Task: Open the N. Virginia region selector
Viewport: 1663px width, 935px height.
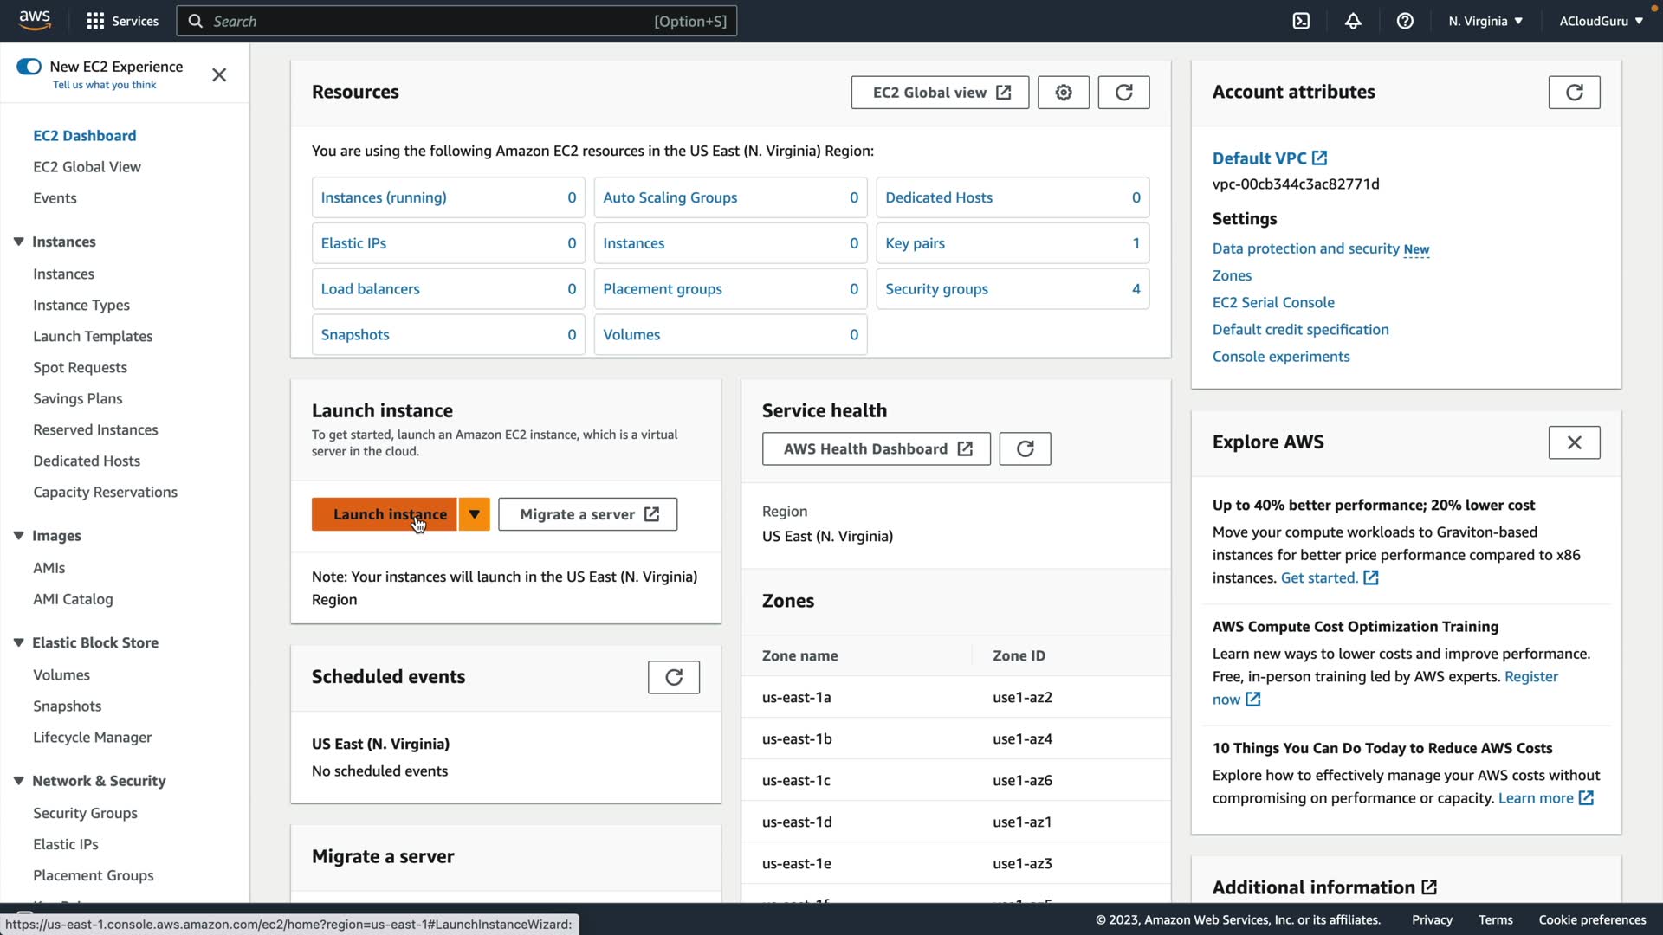Action: click(1485, 21)
